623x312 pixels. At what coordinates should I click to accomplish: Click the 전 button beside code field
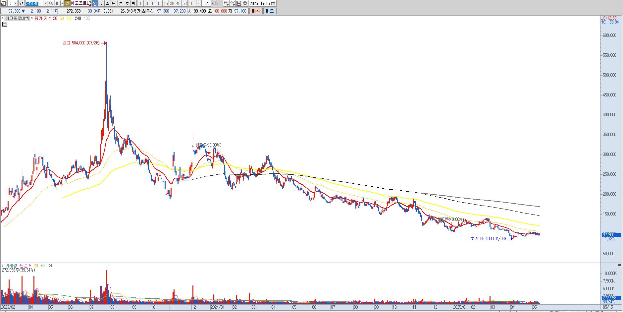(22, 3)
